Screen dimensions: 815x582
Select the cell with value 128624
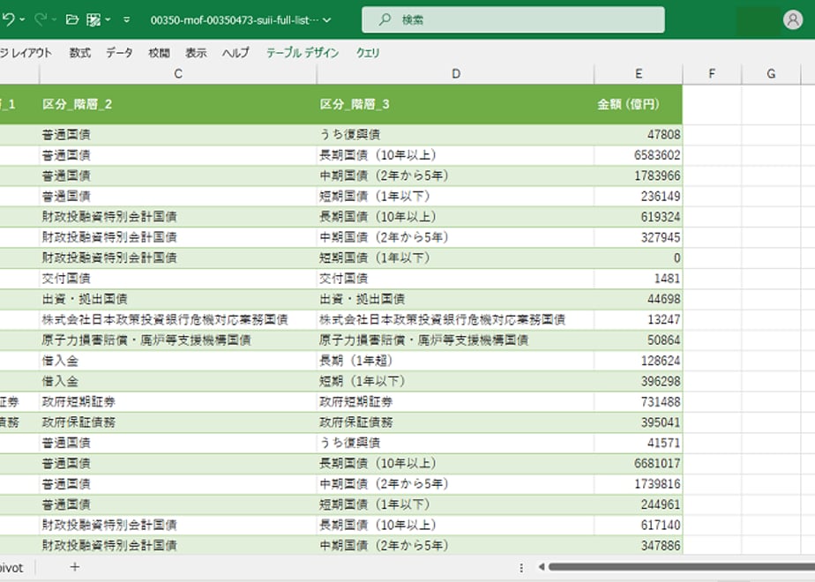639,361
